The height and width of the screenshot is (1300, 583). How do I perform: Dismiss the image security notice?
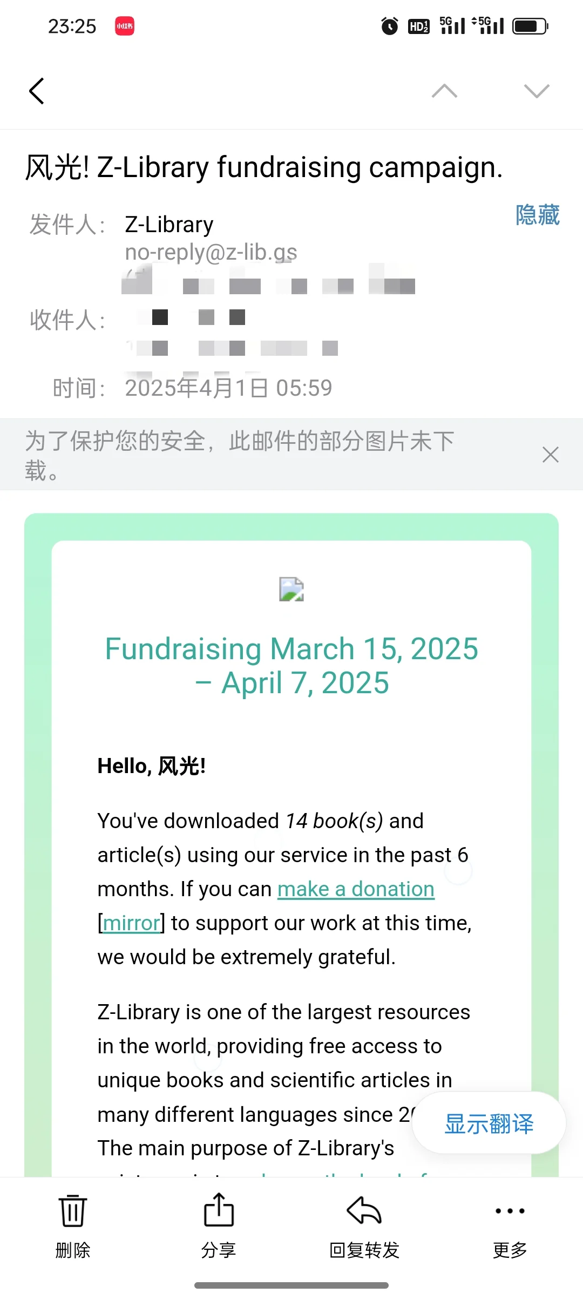tap(550, 455)
